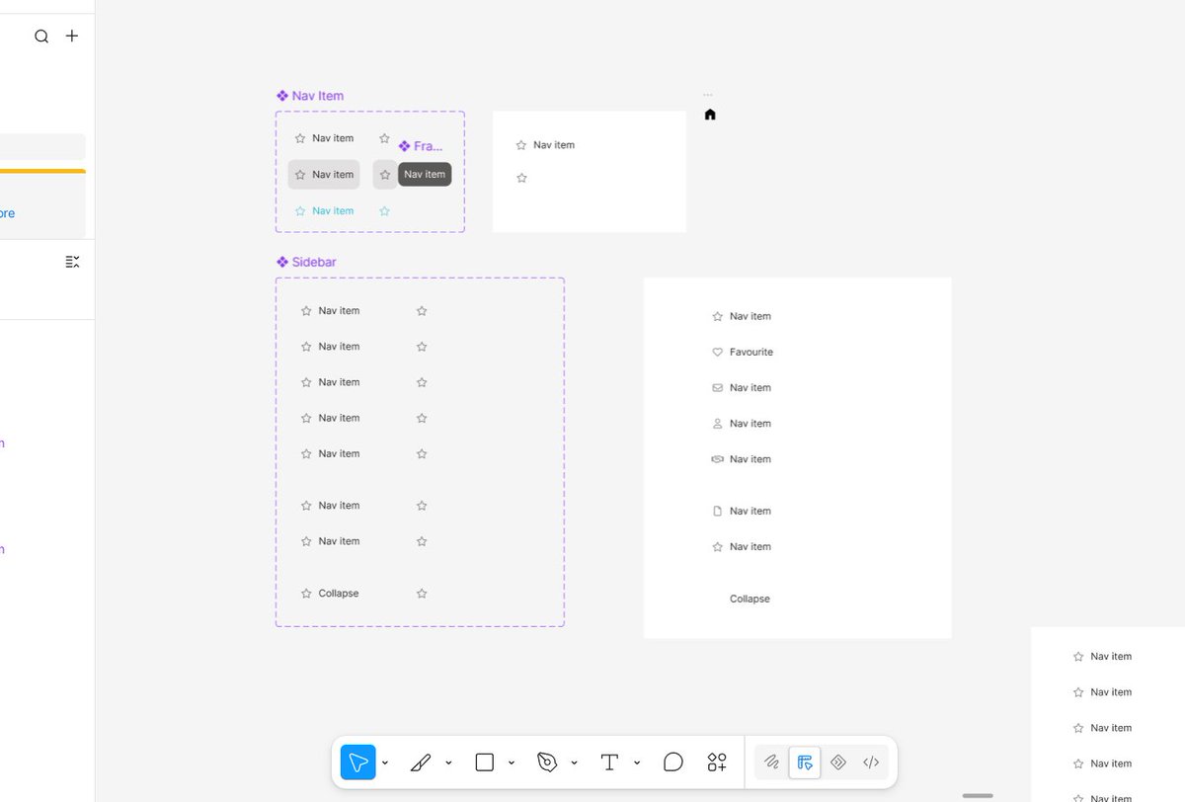
Task: Click the handshake icon in the sidebar frame
Action: pos(718,459)
